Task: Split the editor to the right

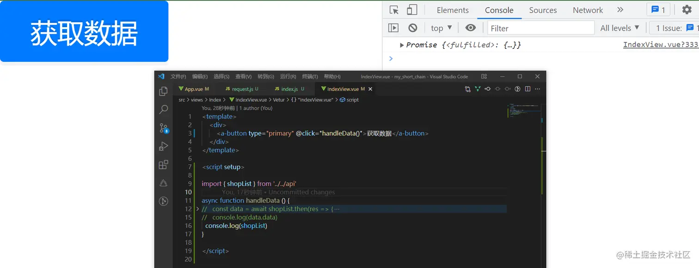Action: (527, 89)
